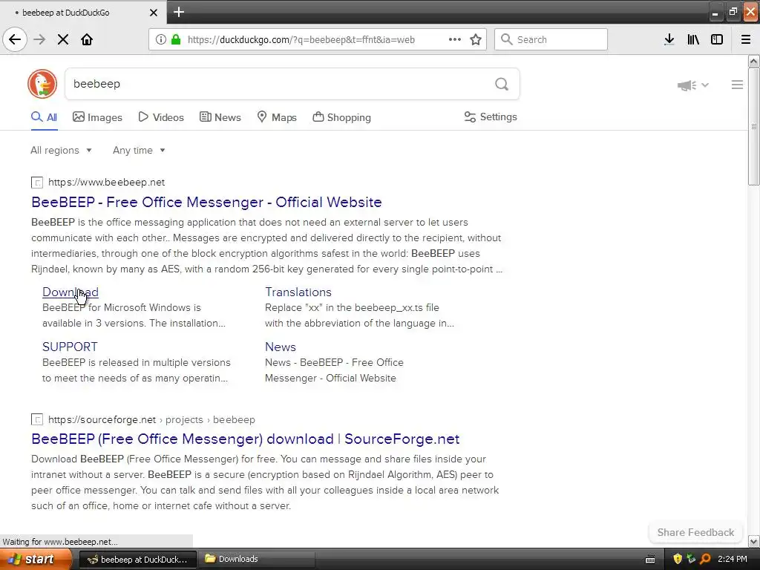
Task: Click the Firefox Search box
Action: (551, 39)
